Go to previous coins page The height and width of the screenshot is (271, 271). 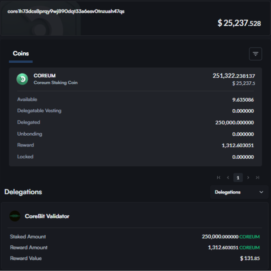tap(228, 178)
